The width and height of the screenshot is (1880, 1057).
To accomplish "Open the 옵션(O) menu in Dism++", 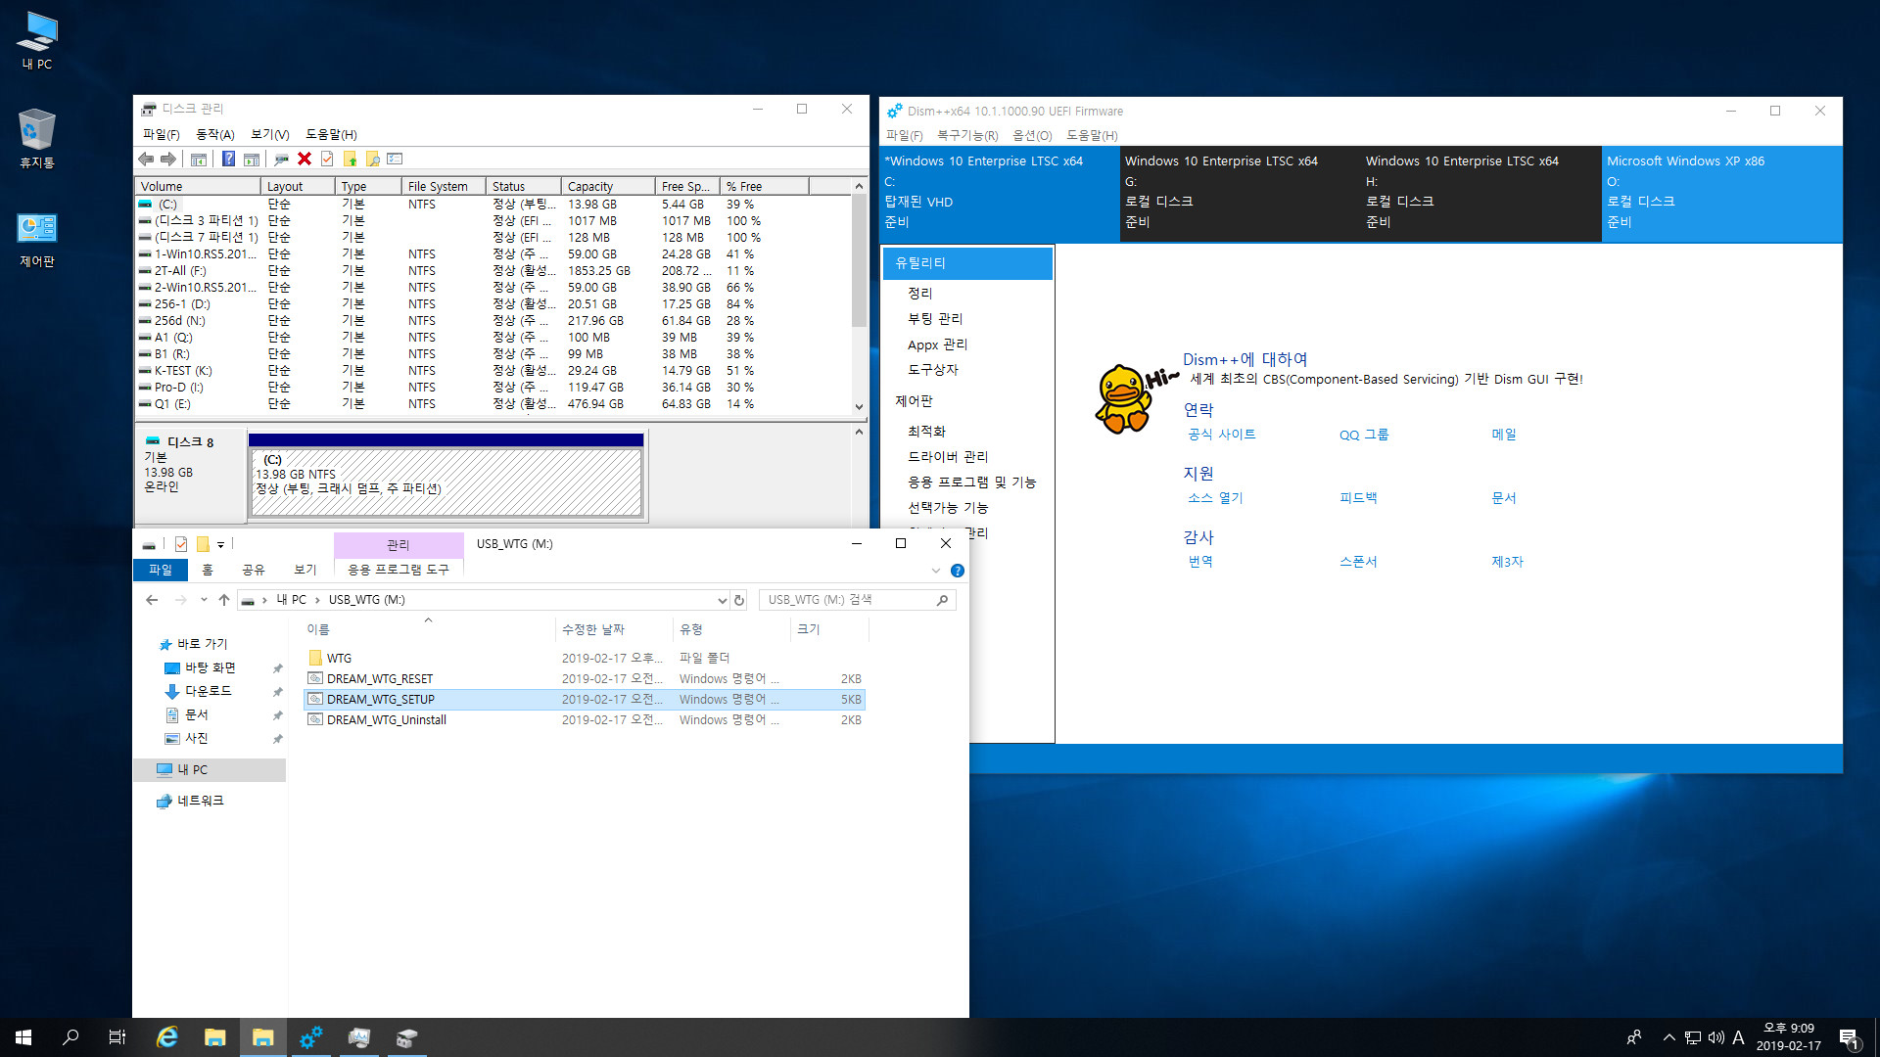I will [1032, 135].
